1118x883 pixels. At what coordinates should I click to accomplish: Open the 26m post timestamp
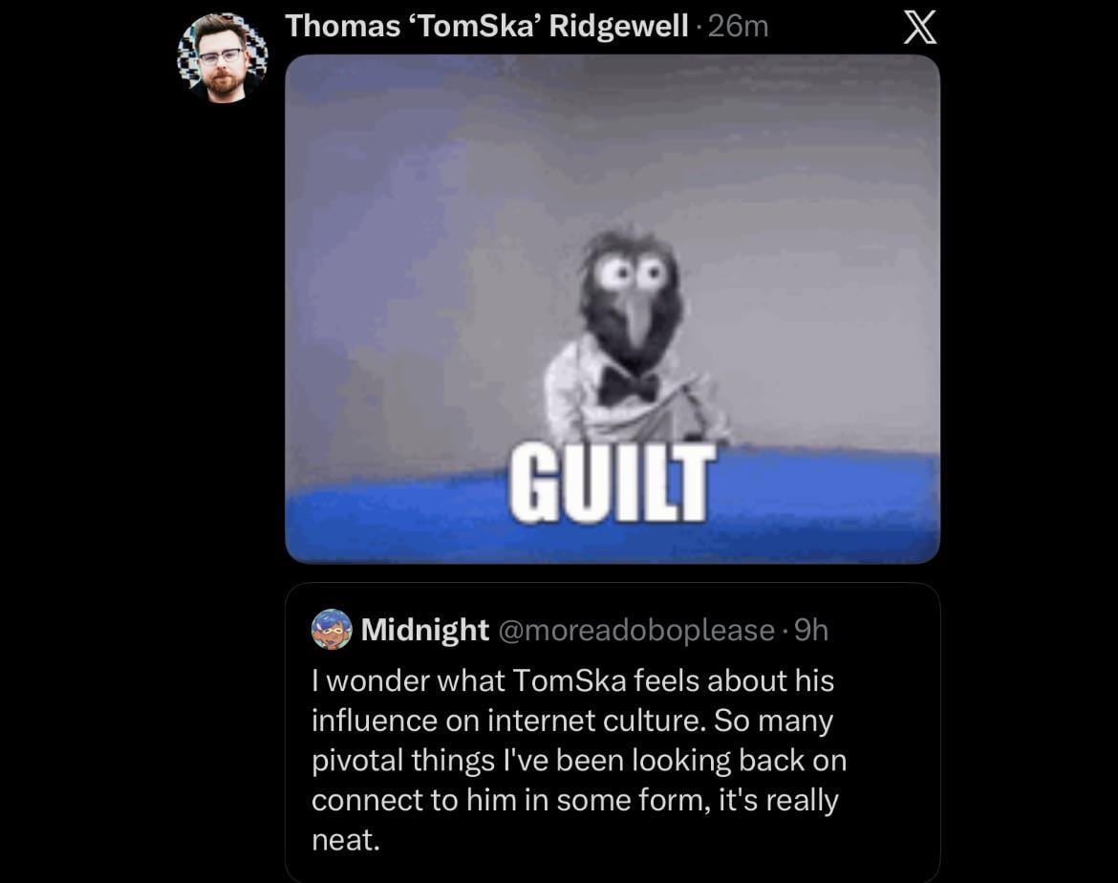point(739,27)
